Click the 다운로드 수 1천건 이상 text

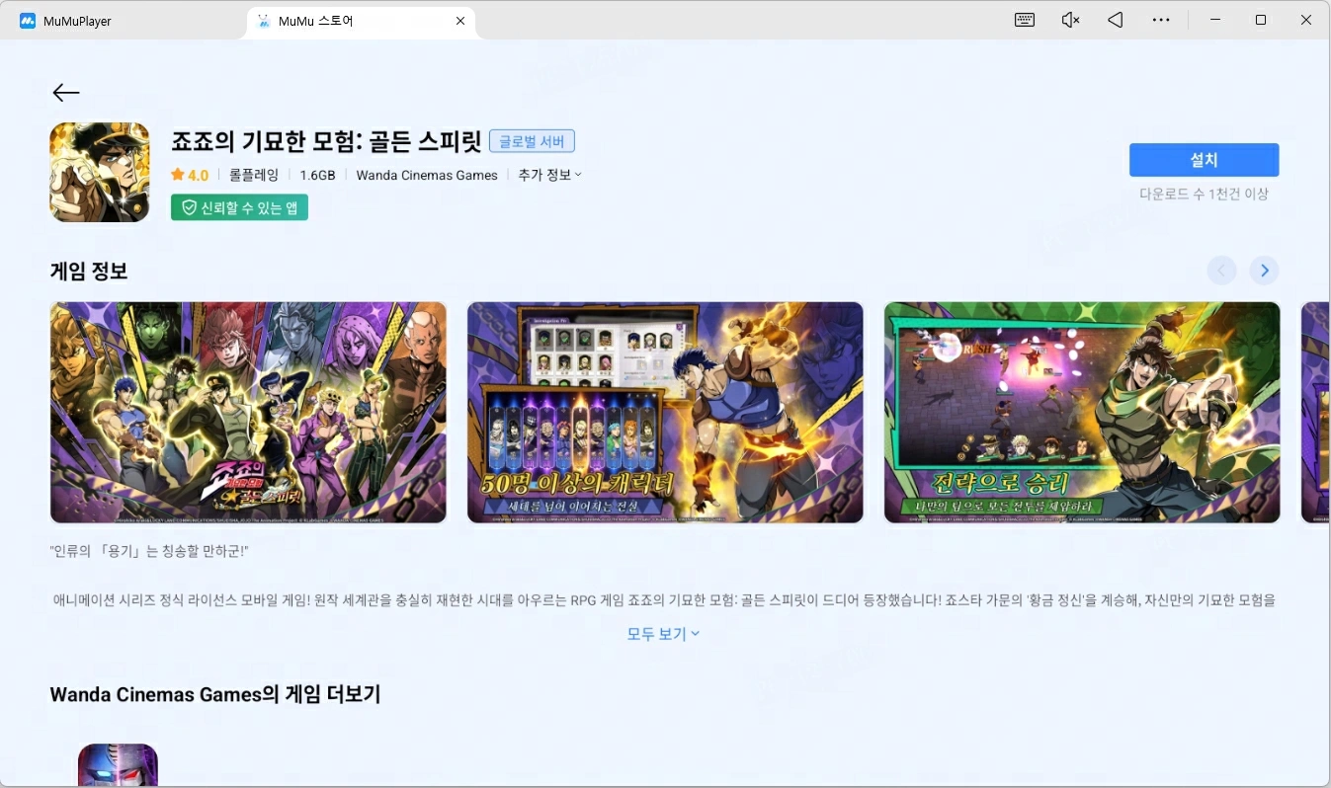pyautogui.click(x=1204, y=195)
